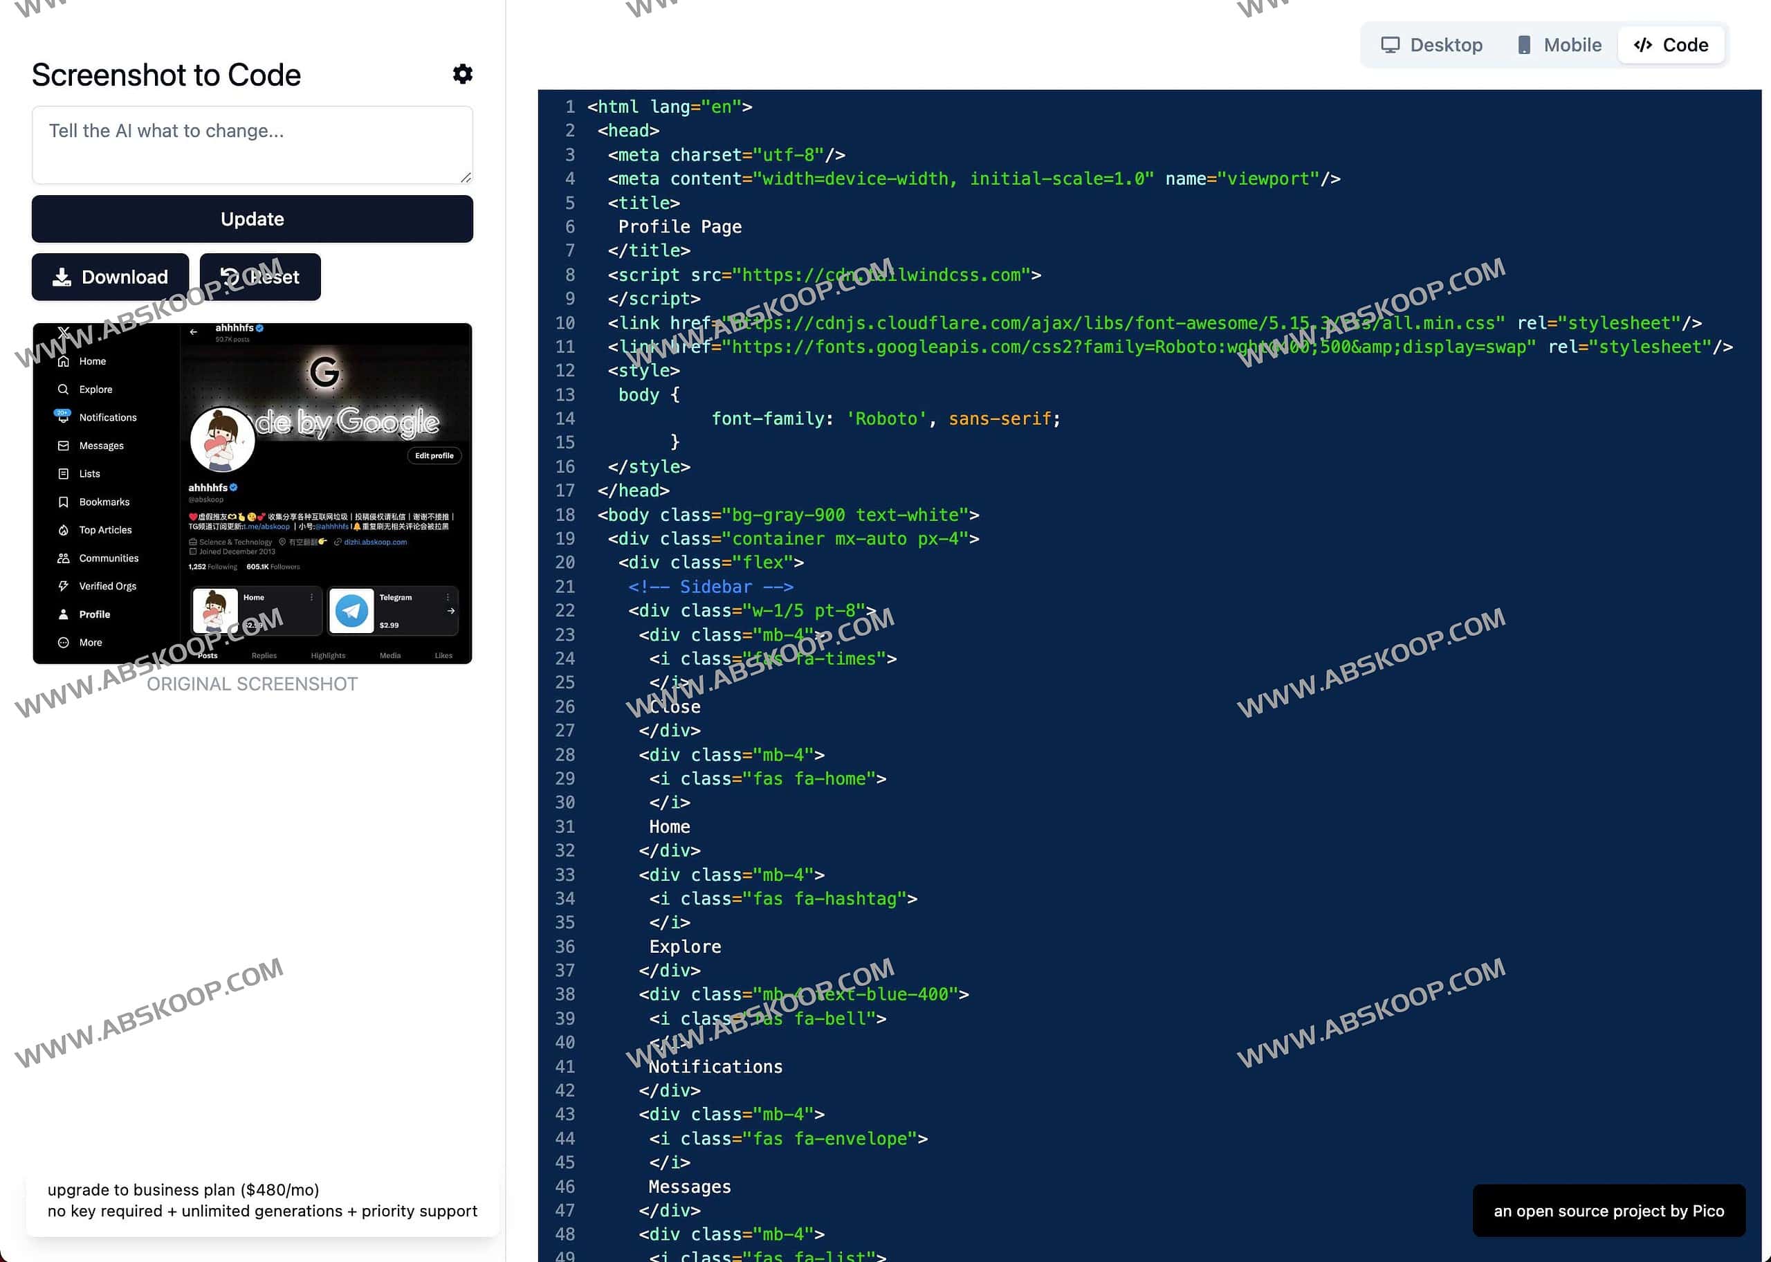Click the Messages envelope icon in the thumbnail
Screen dimensions: 1771x1262
pyautogui.click(x=64, y=446)
